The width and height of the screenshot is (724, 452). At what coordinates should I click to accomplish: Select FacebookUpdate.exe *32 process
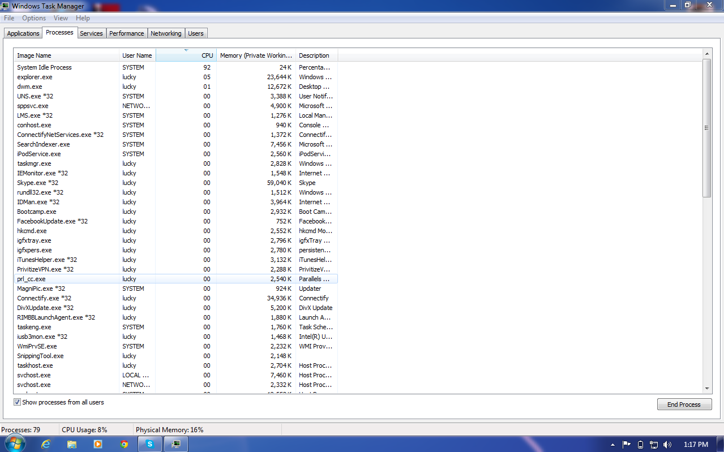(x=175, y=221)
